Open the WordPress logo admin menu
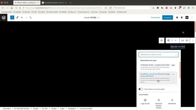Screen dimensions: 196x110 pos(4,18)
